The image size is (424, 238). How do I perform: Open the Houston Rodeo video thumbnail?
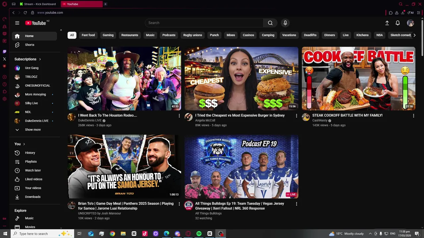(124, 78)
